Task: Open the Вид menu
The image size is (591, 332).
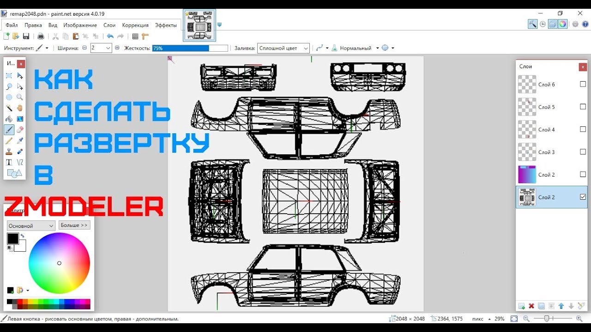Action: tap(53, 25)
